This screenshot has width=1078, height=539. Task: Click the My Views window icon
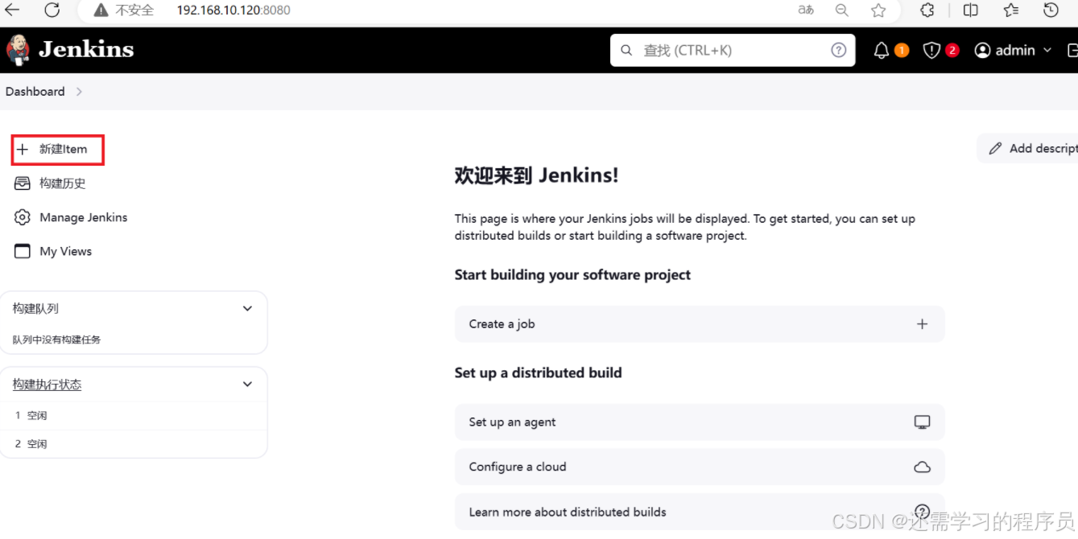click(x=23, y=251)
